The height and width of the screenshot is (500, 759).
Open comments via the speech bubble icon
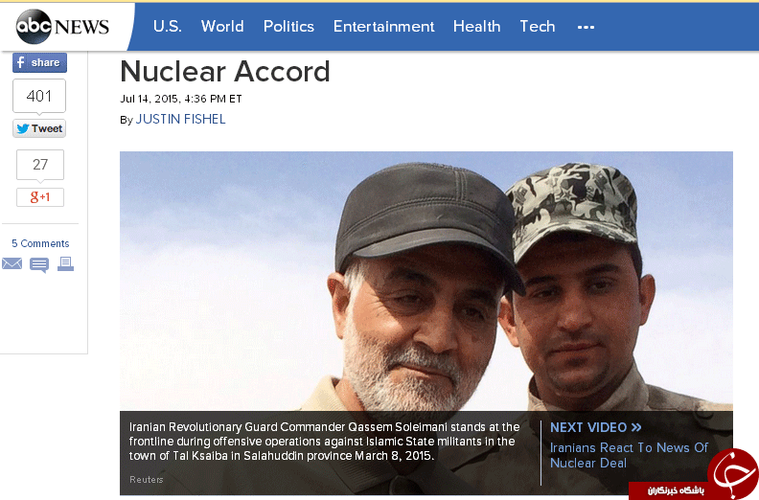point(39,265)
